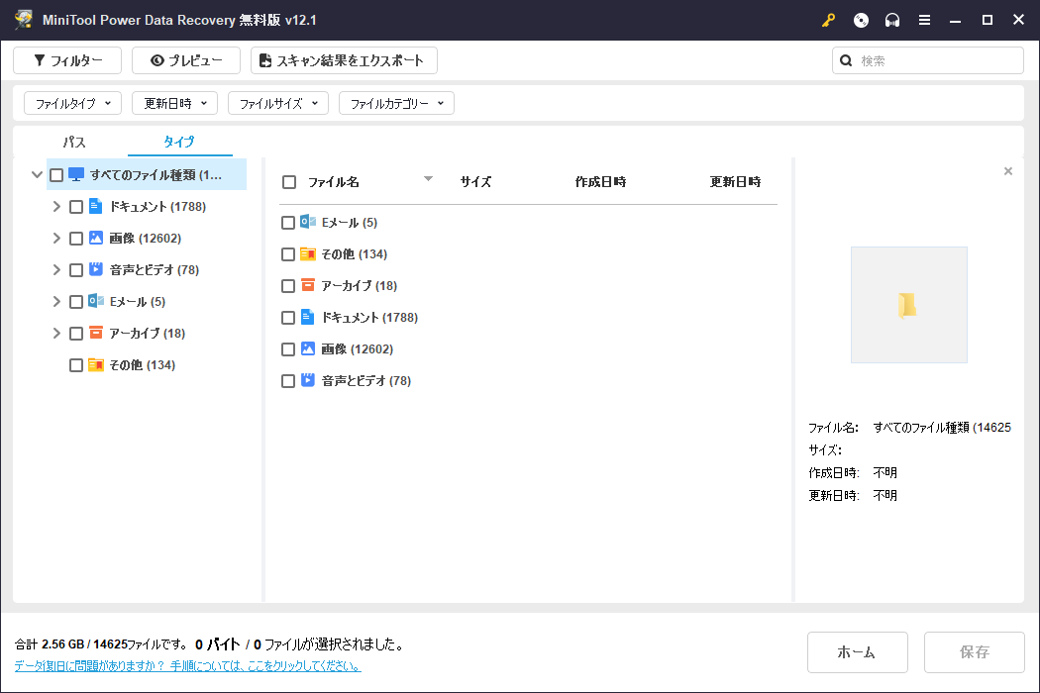Open the data recovery help link
The height and width of the screenshot is (693, 1040).
pyautogui.click(x=187, y=666)
